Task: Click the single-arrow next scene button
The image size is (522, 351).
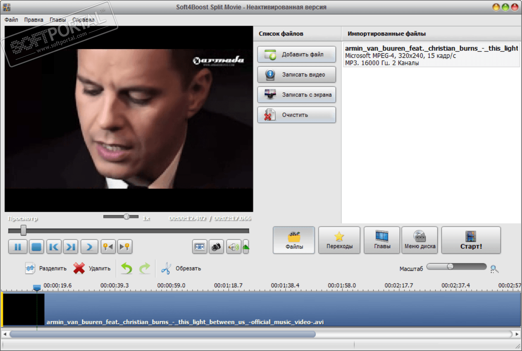Action: [x=89, y=247]
